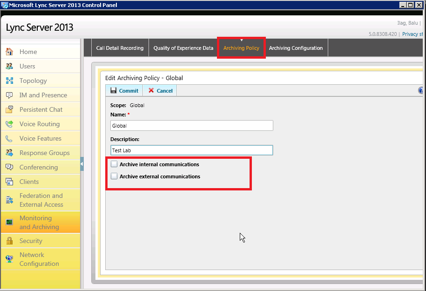The height and width of the screenshot is (291, 426).
Task: Click the Monitoring and Archiving monitor icon
Action: 9,222
